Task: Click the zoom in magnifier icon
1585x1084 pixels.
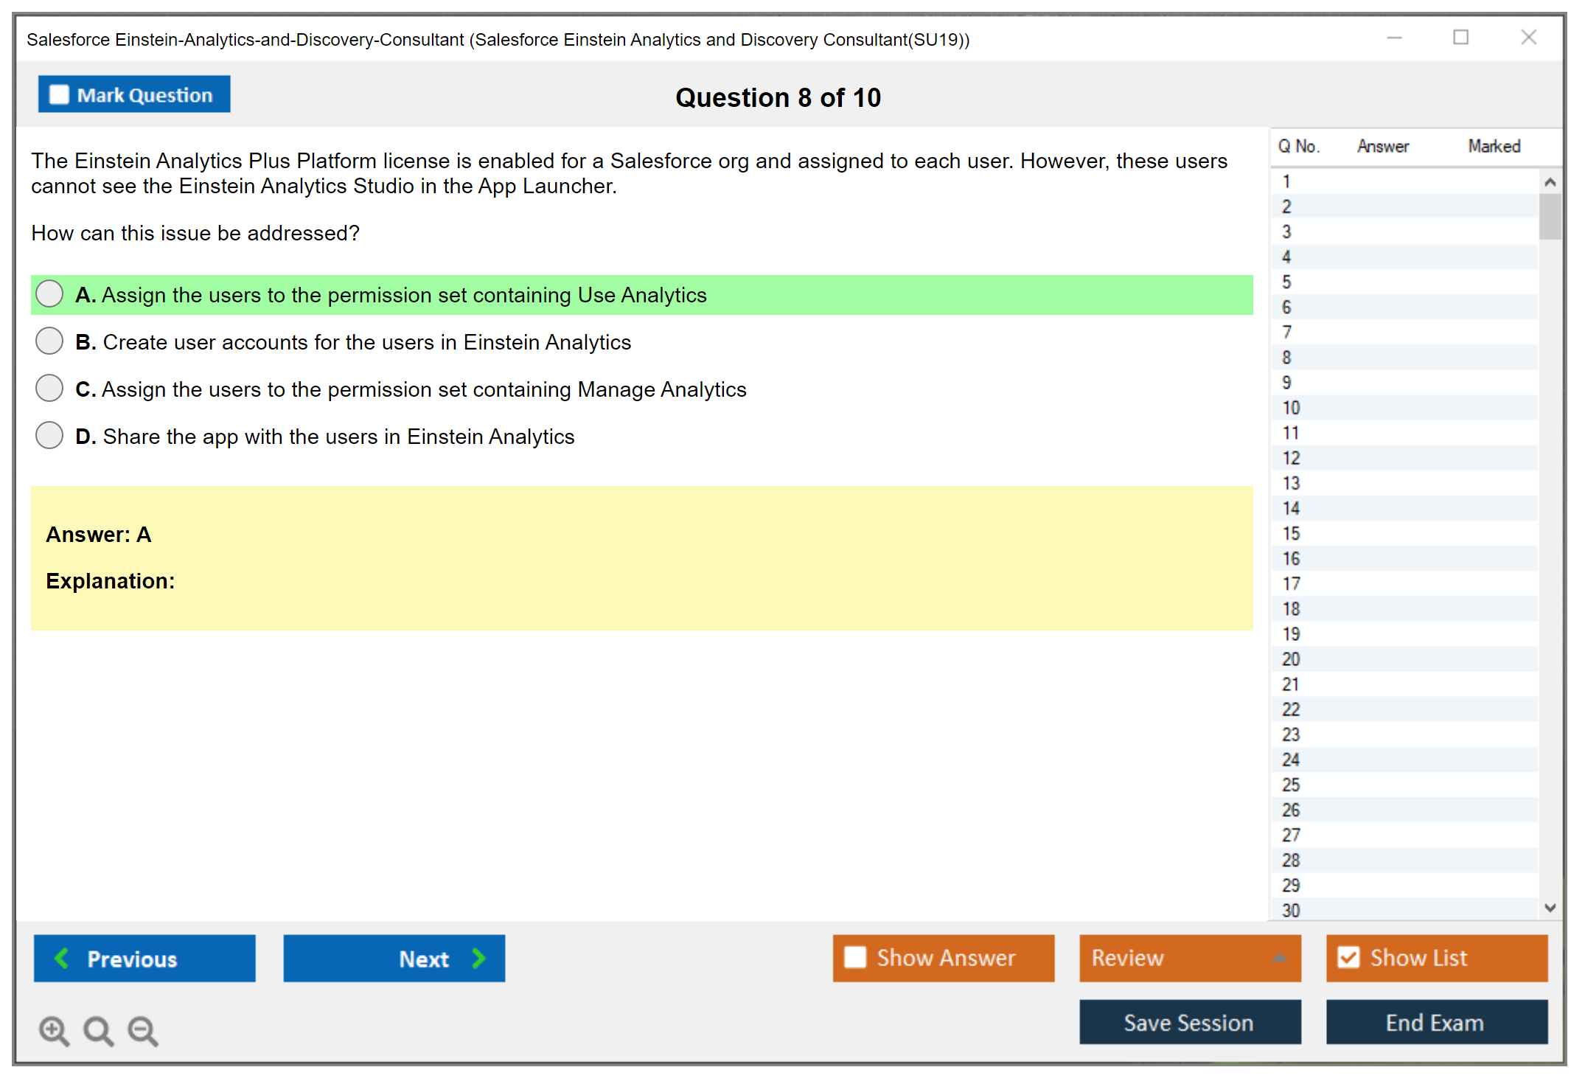Action: [54, 1030]
